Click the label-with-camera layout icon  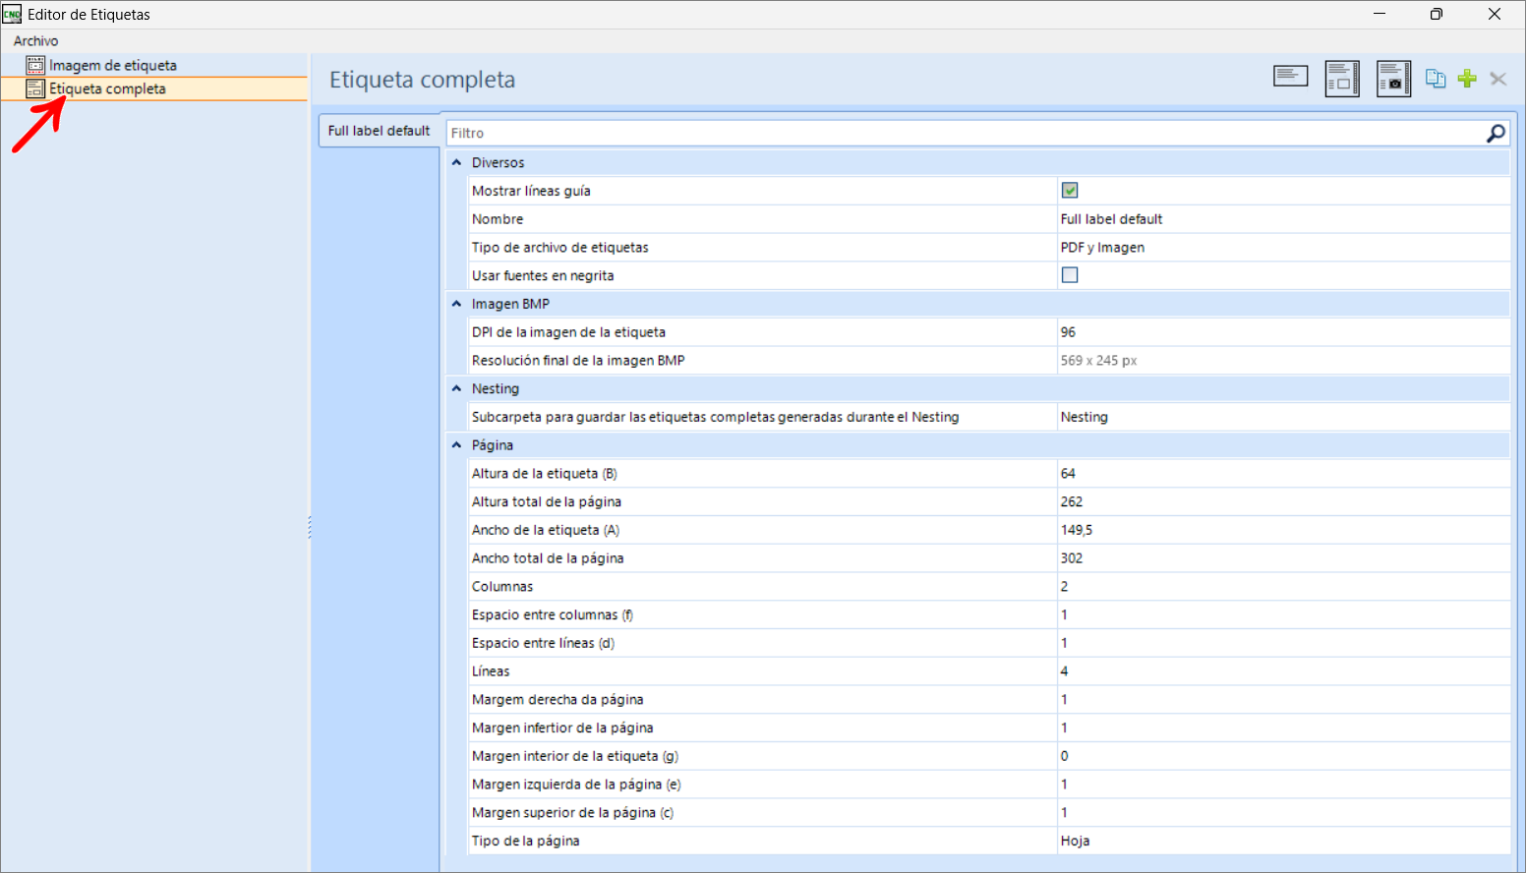(x=1393, y=79)
